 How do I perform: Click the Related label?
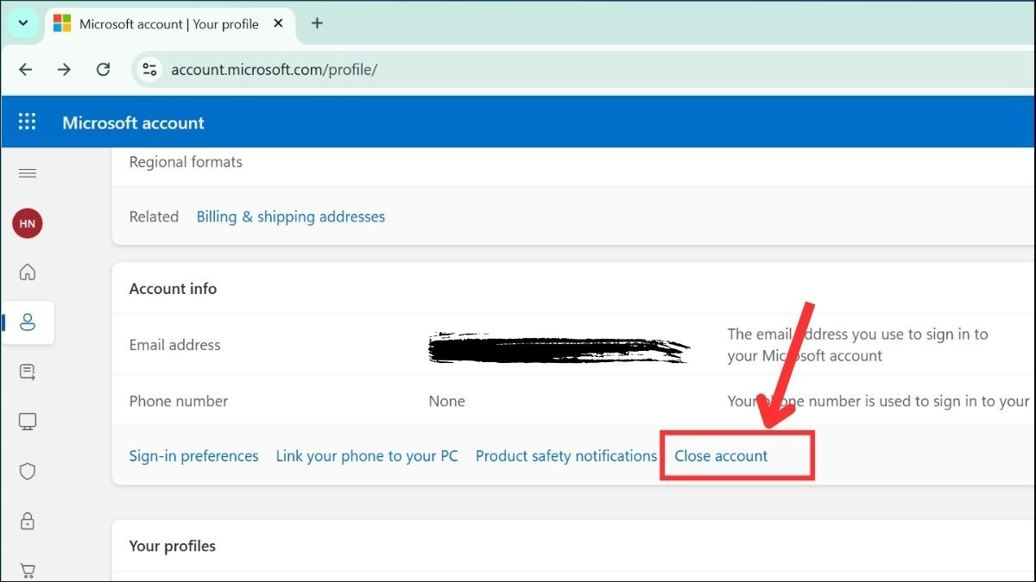(x=154, y=216)
